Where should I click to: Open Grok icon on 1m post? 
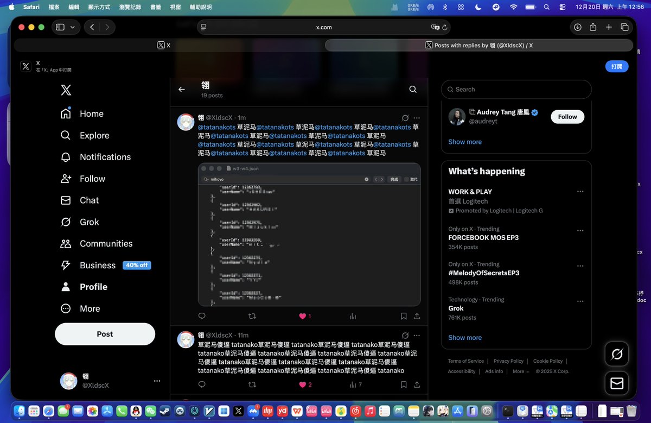[x=405, y=118]
